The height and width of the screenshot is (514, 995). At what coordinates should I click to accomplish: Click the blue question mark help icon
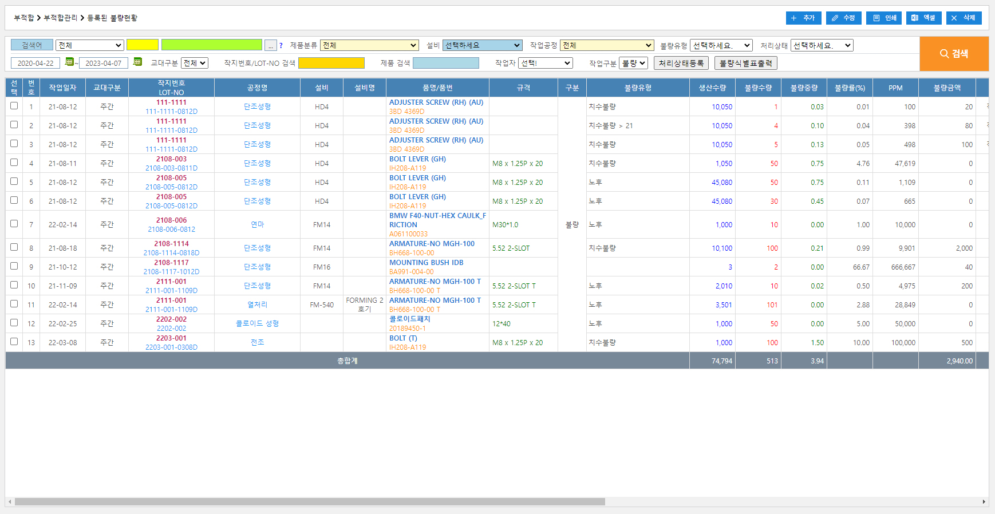(281, 46)
